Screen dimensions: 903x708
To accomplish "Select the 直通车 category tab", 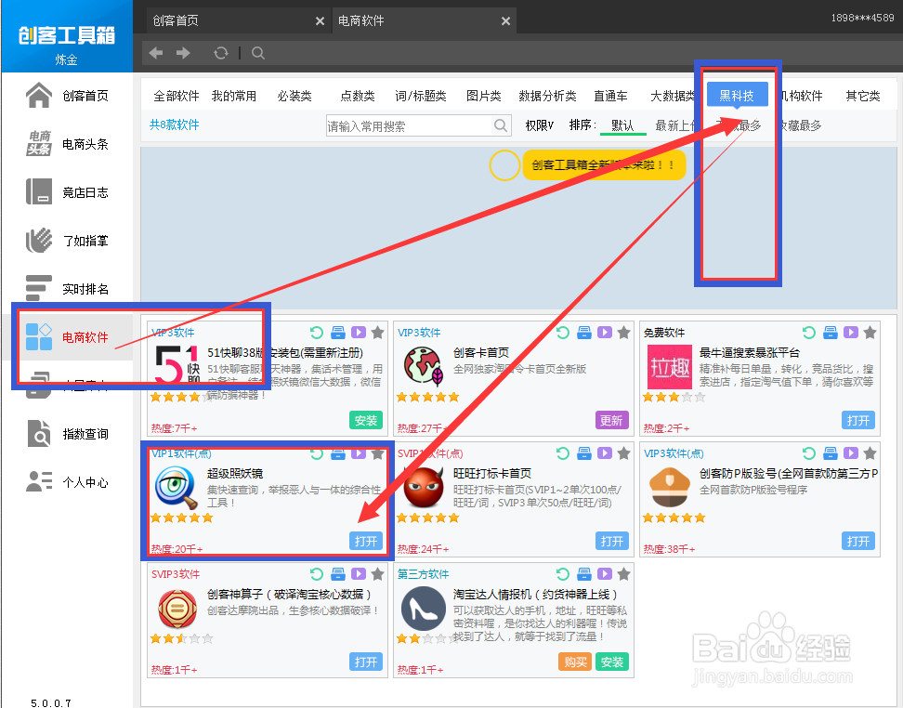I will pos(610,96).
